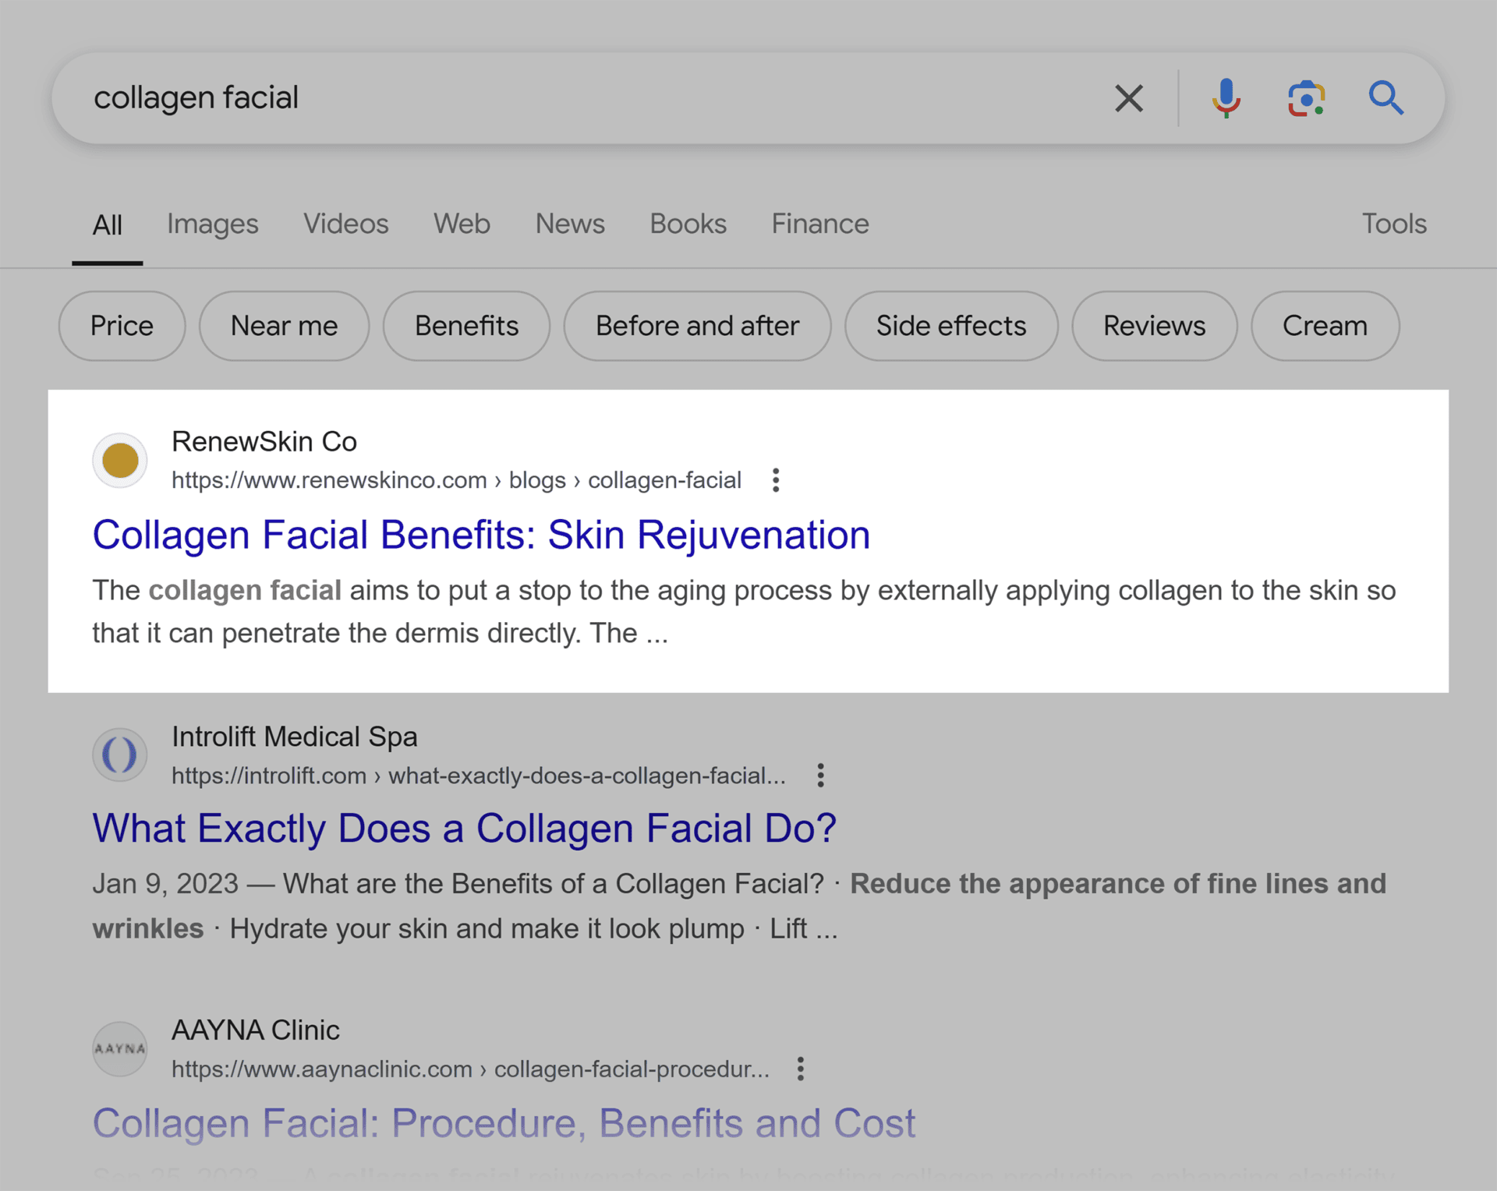Click the renewskinco.com URL breadcrumb
This screenshot has width=1497, height=1191.
click(x=456, y=480)
